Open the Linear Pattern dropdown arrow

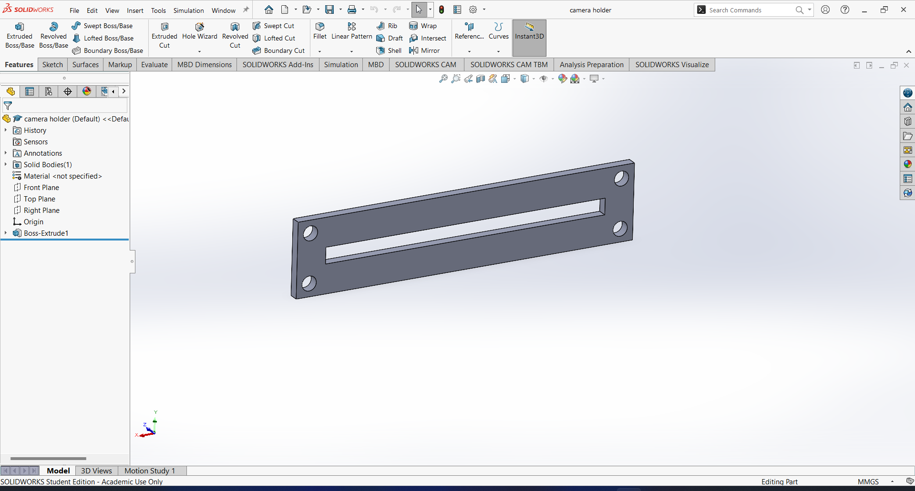pyautogui.click(x=352, y=51)
